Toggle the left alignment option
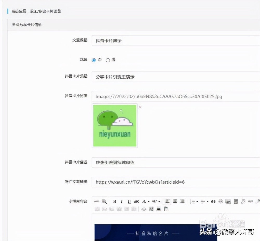260x241 pixels. (167, 201)
